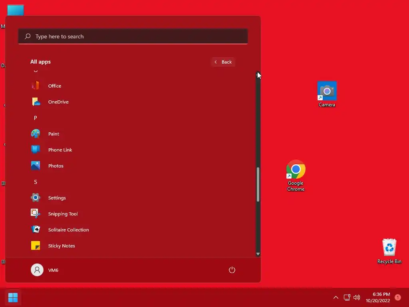Click the search magnifier icon

28,36
